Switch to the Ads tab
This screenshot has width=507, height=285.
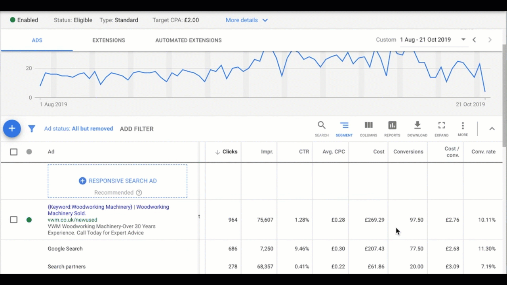37,40
